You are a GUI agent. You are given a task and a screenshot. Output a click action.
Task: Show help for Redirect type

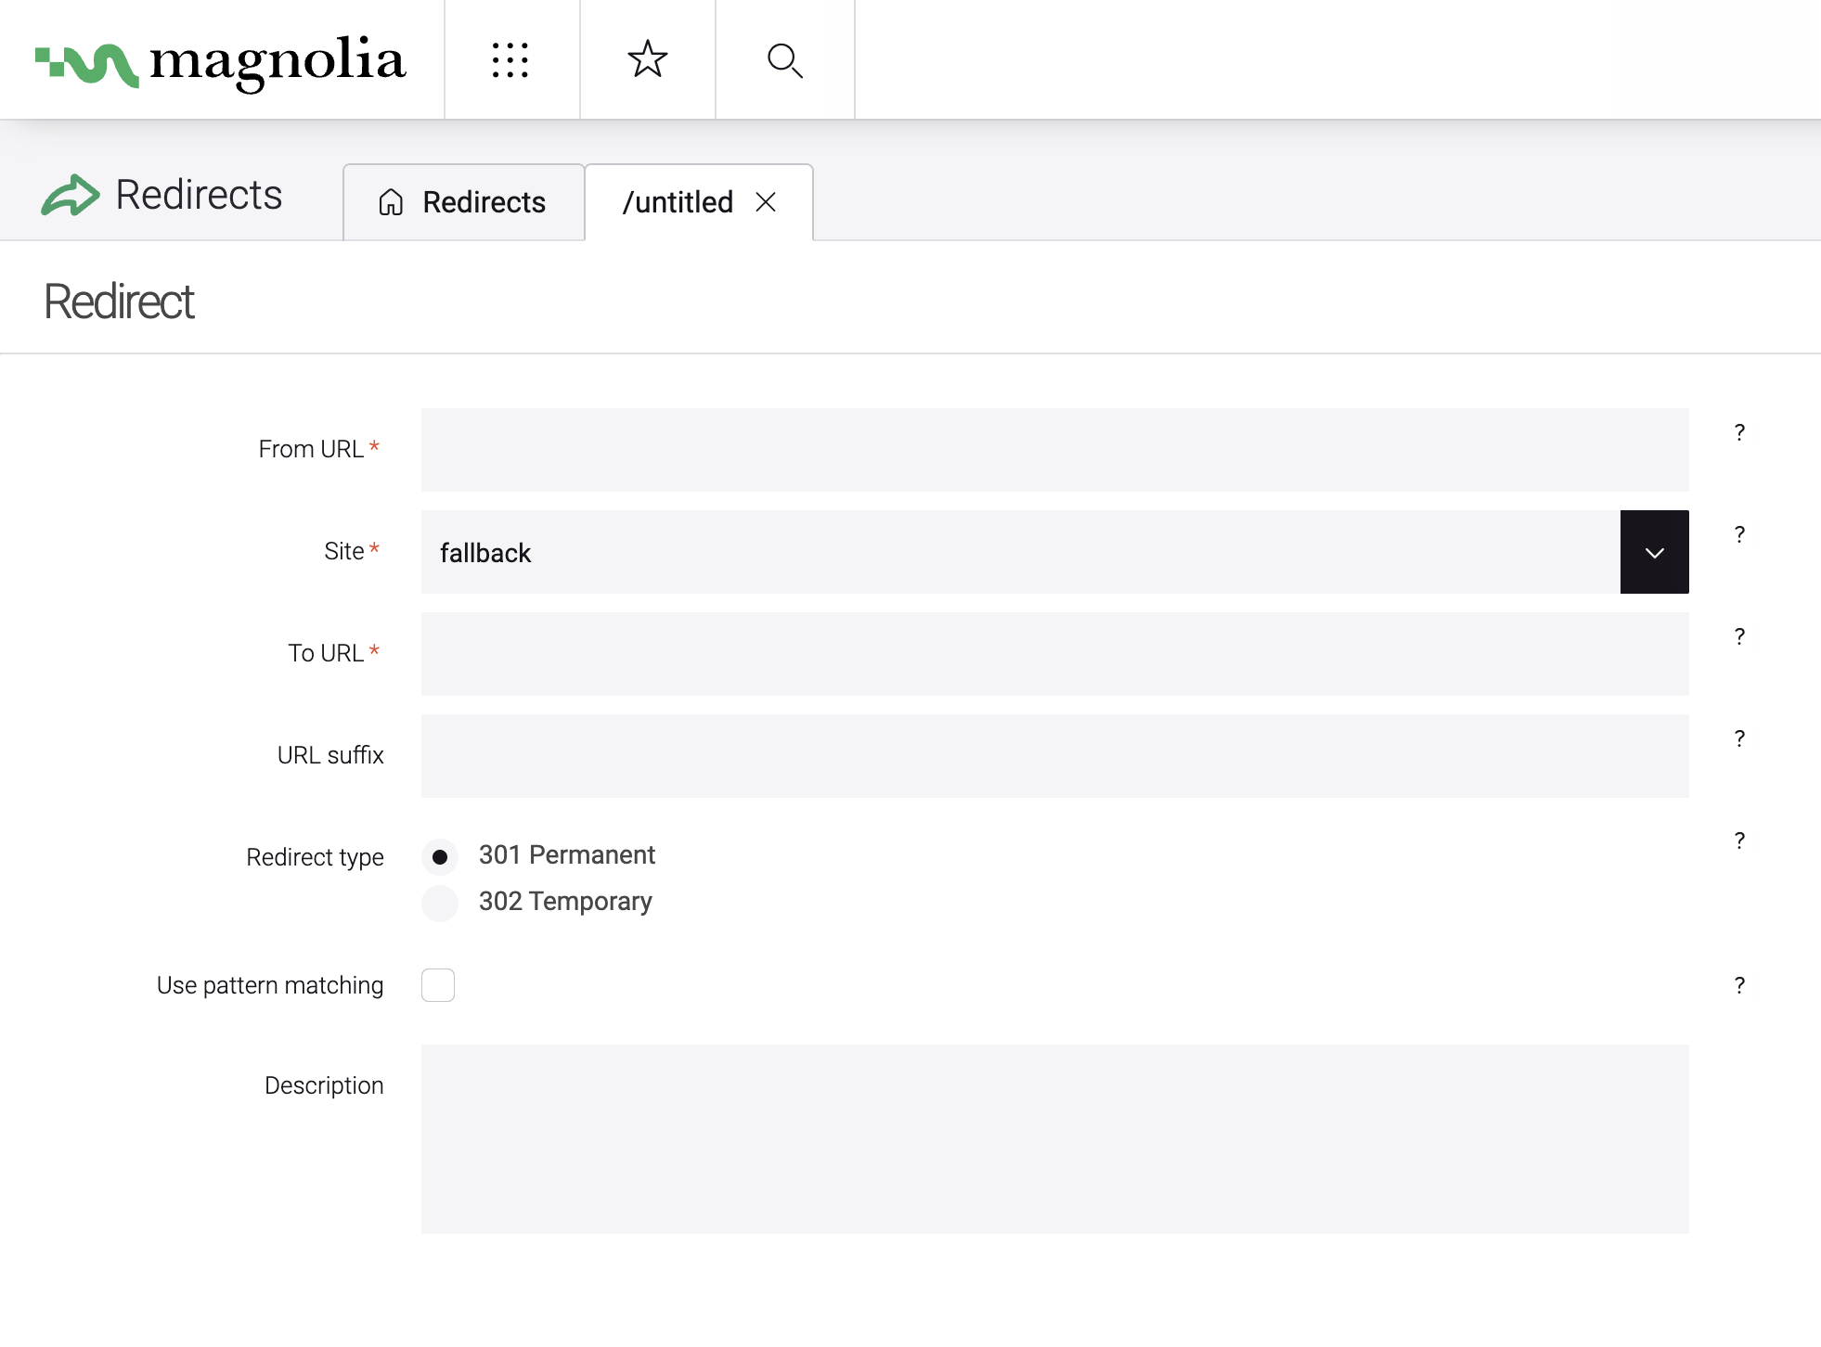[x=1739, y=840]
